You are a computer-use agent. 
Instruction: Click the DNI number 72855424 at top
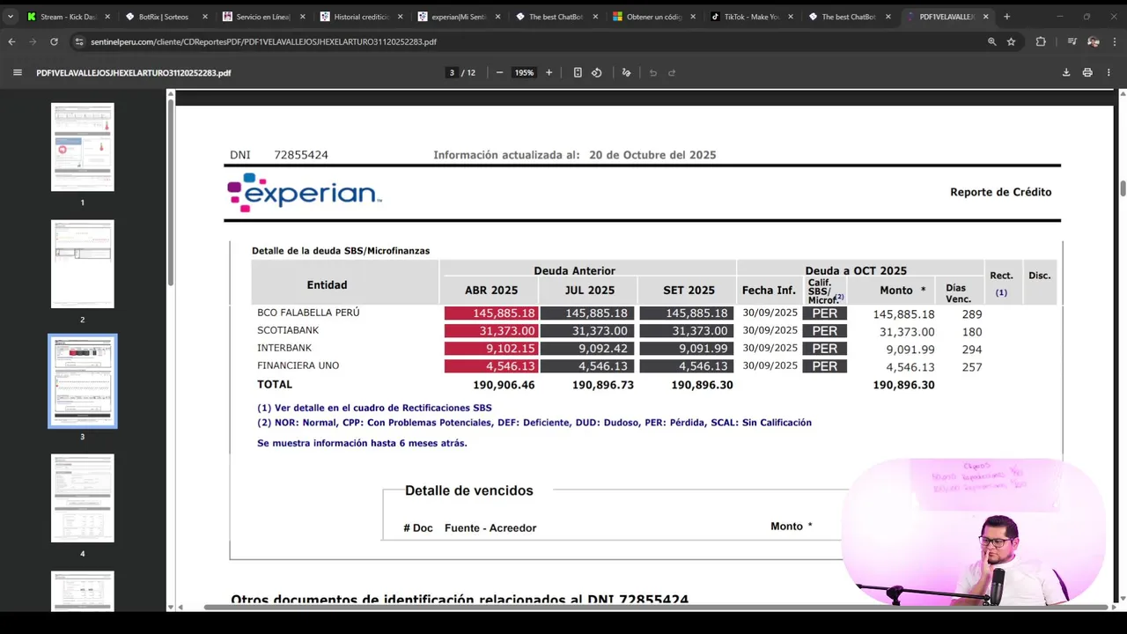tap(301, 155)
